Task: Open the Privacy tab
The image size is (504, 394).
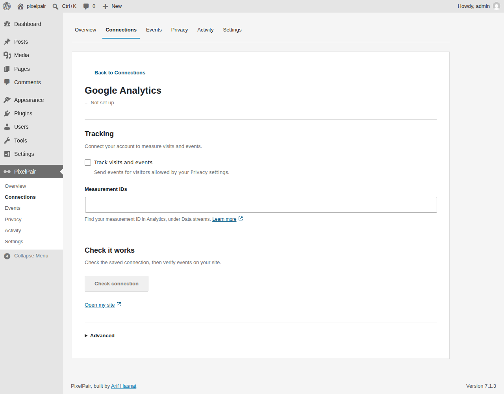Action: (x=180, y=30)
